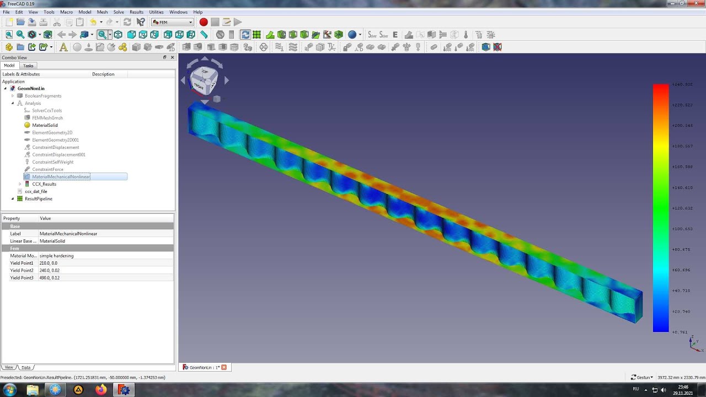Click the Windows Start button
The height and width of the screenshot is (397, 706).
[x=10, y=390]
